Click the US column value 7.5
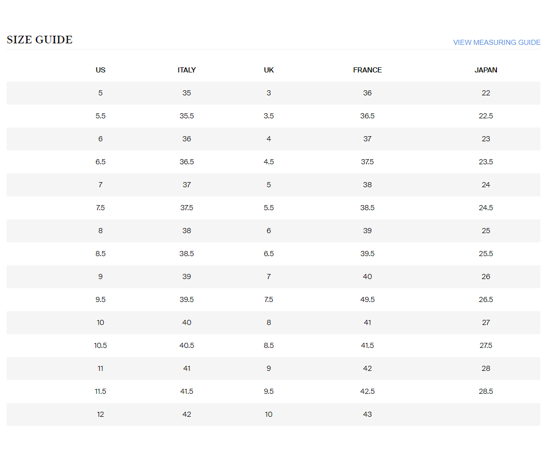Screen dimensions: 547x452 coord(101,208)
